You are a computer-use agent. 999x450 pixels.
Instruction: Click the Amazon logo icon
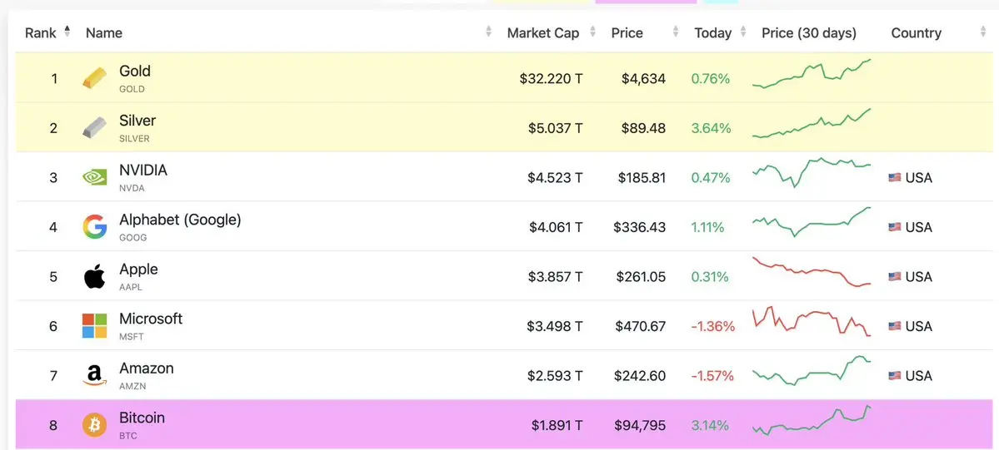tap(94, 376)
